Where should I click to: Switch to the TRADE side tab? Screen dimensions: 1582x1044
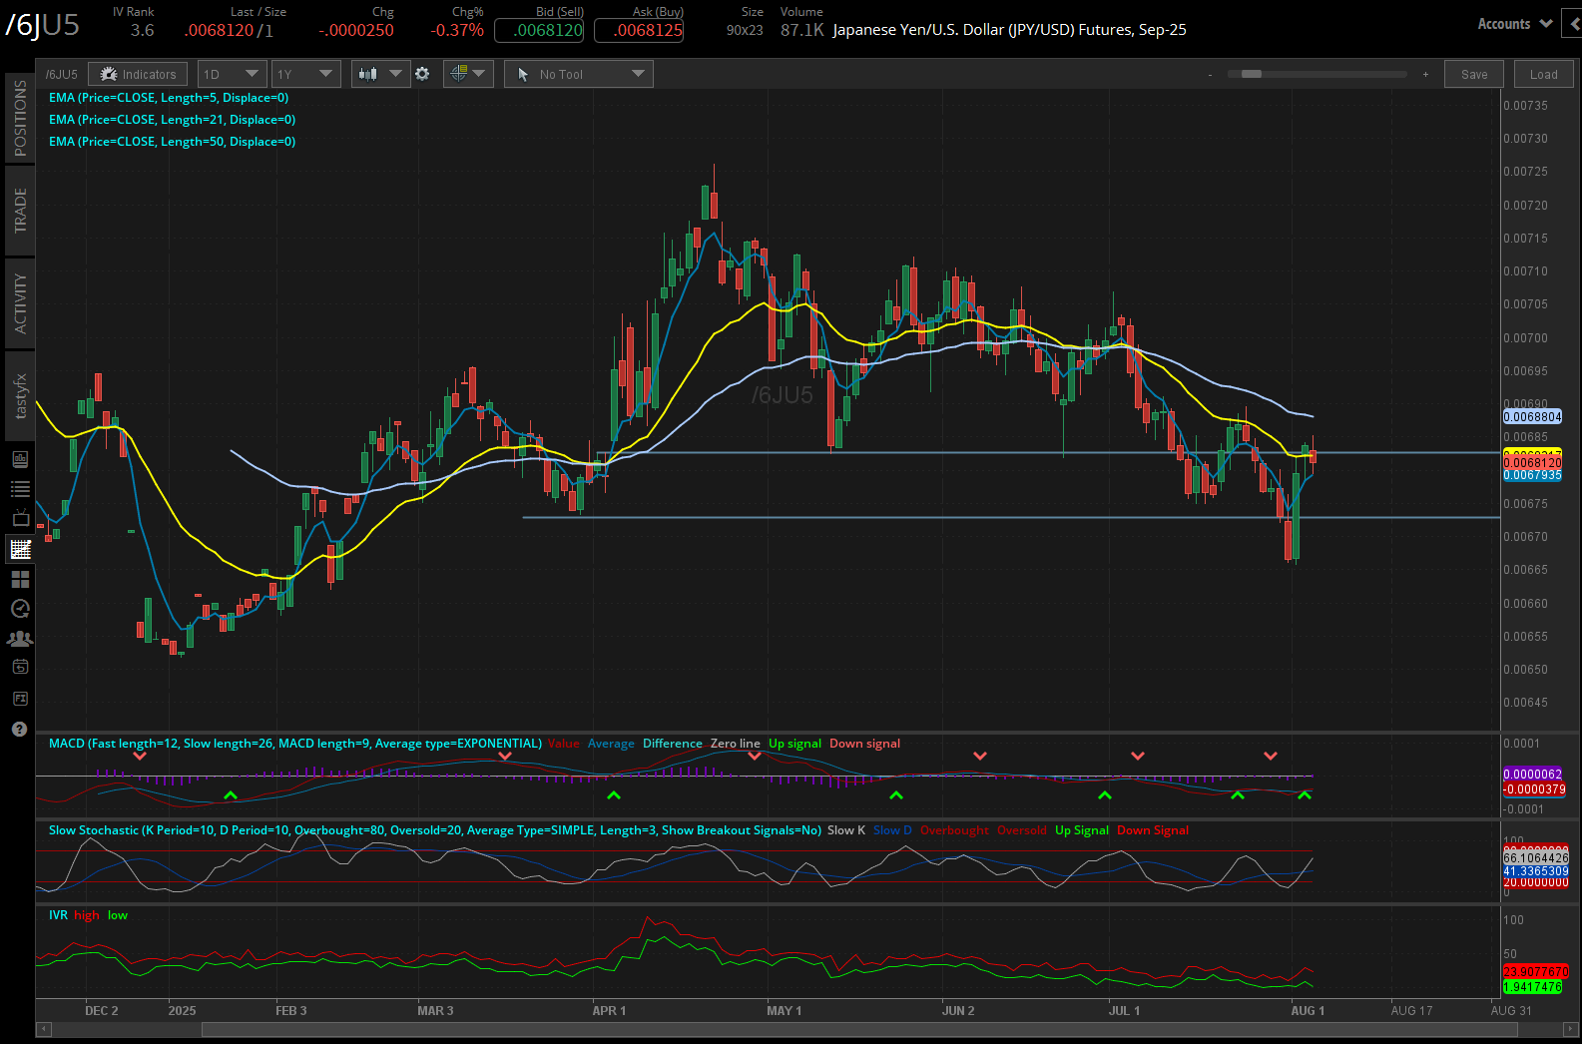[x=20, y=211]
